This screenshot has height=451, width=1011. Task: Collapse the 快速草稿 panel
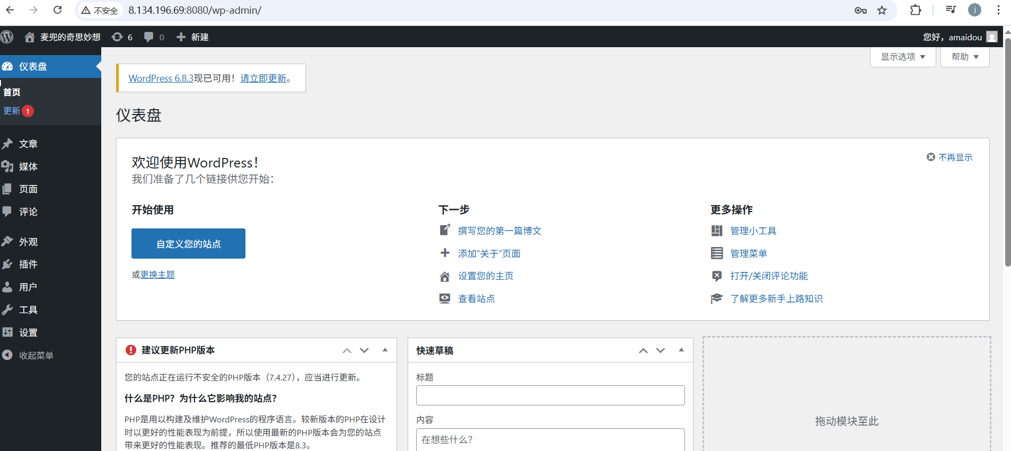(x=681, y=350)
